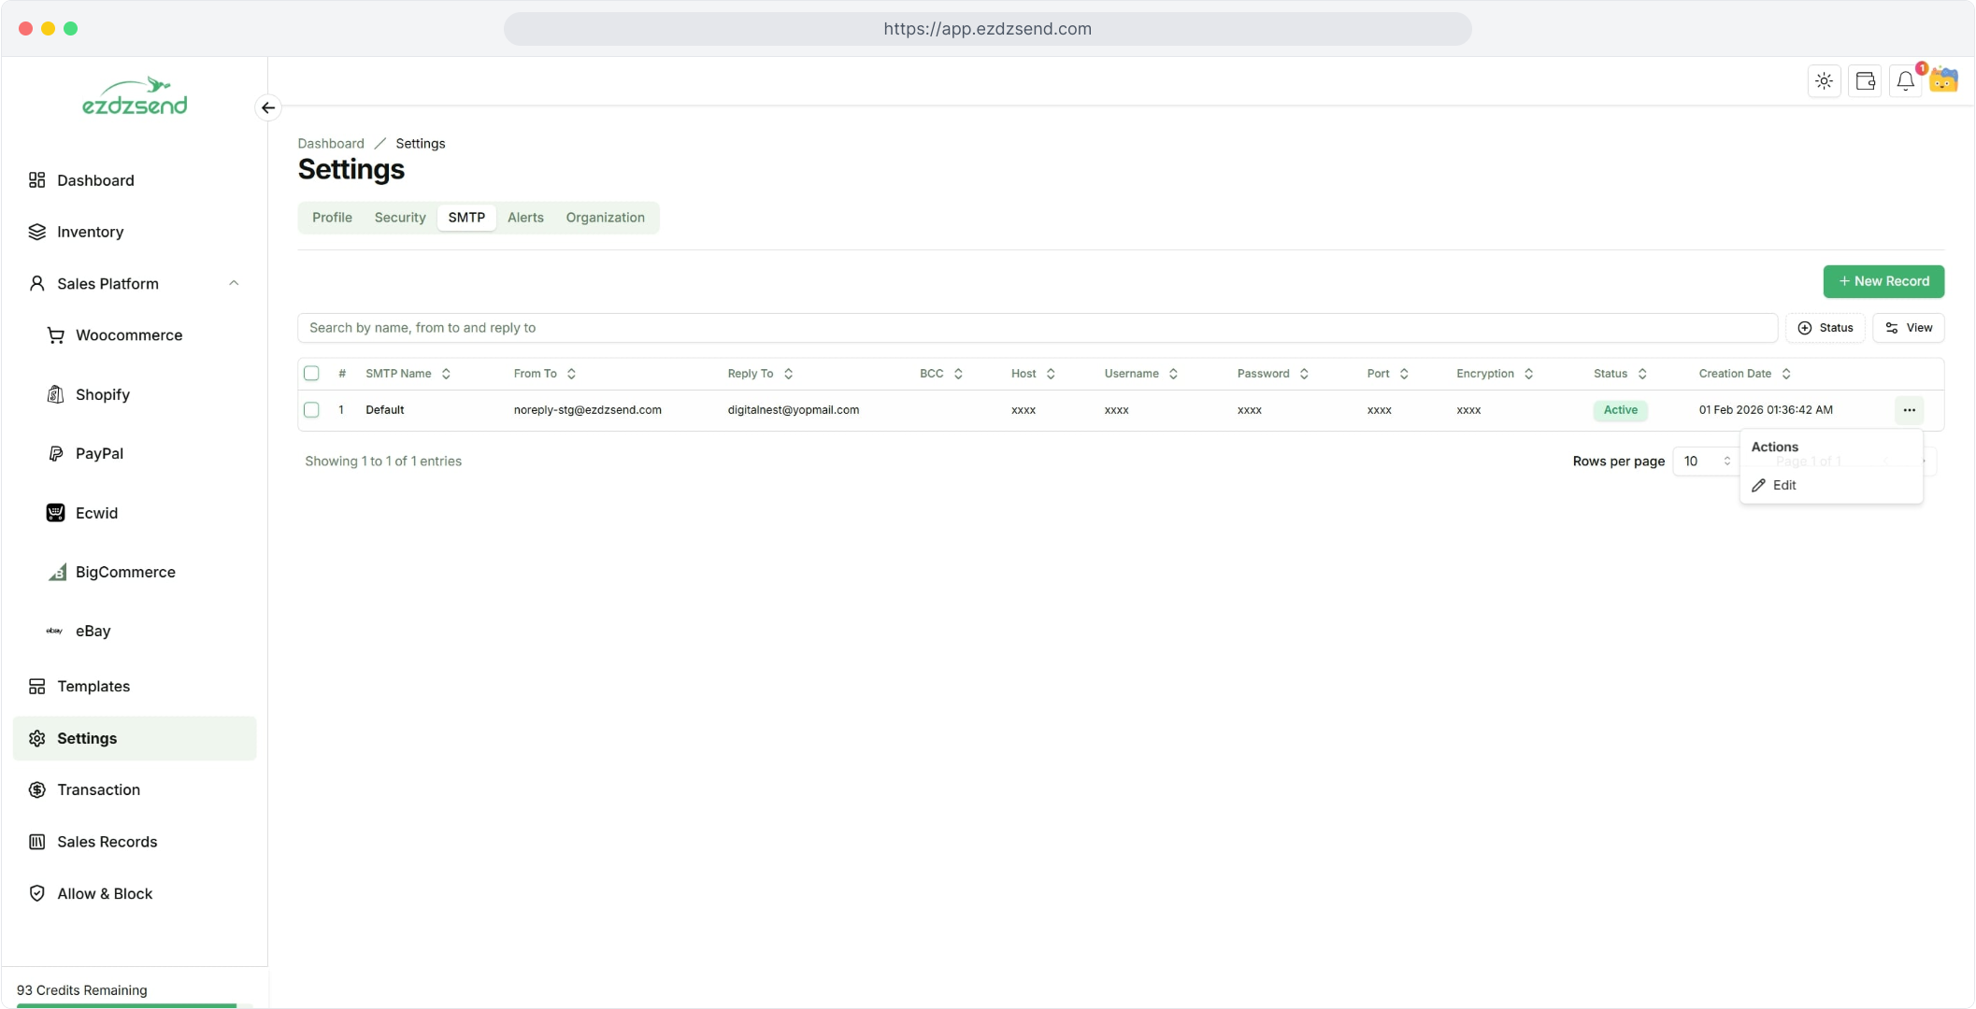Collapse the Sales Platform section
Image resolution: width=1976 pixels, height=1009 pixels.
coord(234,283)
